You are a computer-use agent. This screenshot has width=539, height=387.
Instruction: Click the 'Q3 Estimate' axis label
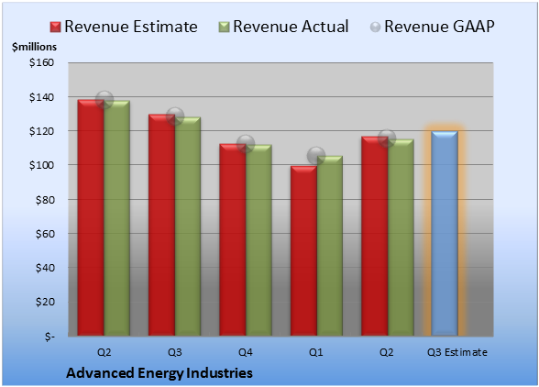pos(457,352)
